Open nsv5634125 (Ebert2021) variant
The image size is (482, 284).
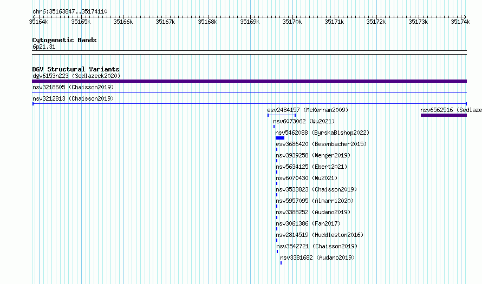(x=311, y=167)
